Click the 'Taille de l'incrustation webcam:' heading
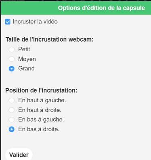Viewport: 151px width, 160px height. point(50,40)
